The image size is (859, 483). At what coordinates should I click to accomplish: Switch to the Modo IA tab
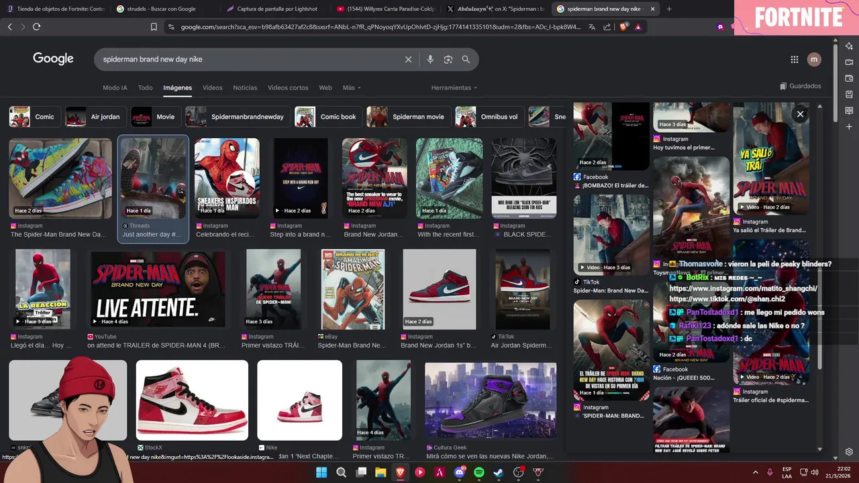click(115, 88)
